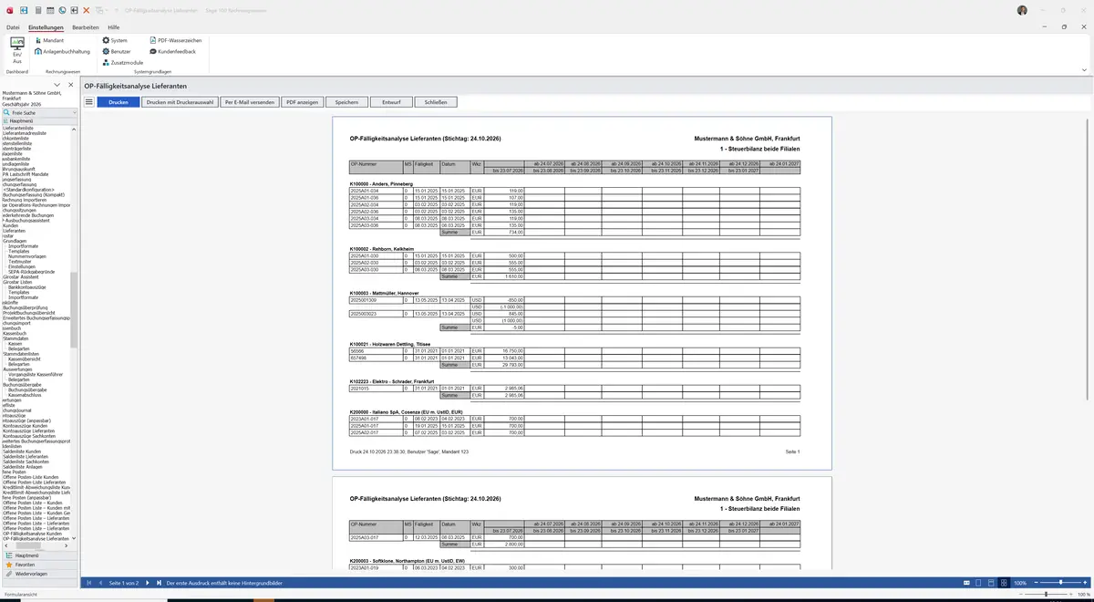Click the hamburger menu icon beside Drucken

pyautogui.click(x=89, y=102)
